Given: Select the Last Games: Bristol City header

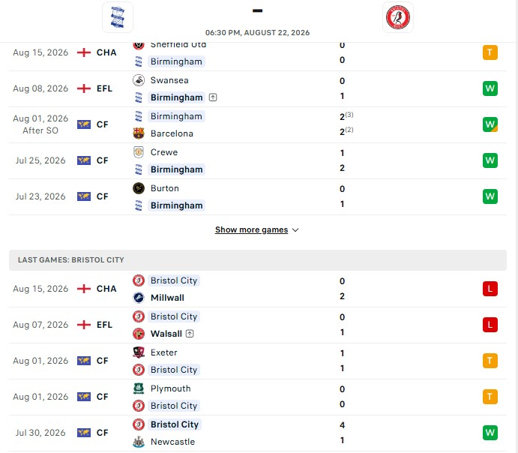Looking at the screenshot, I should [258, 260].
